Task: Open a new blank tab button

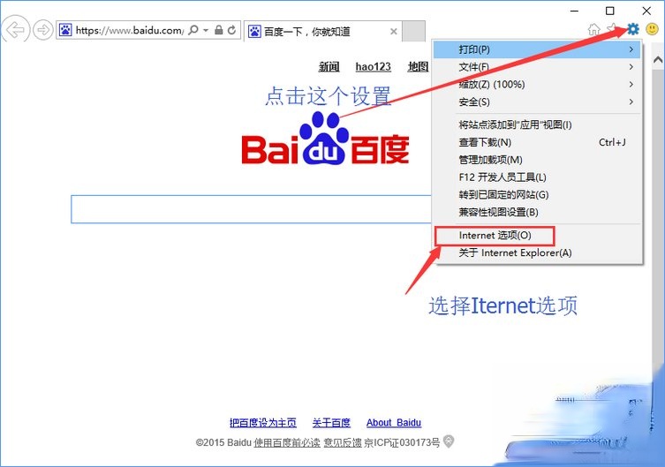Action: tap(413, 31)
